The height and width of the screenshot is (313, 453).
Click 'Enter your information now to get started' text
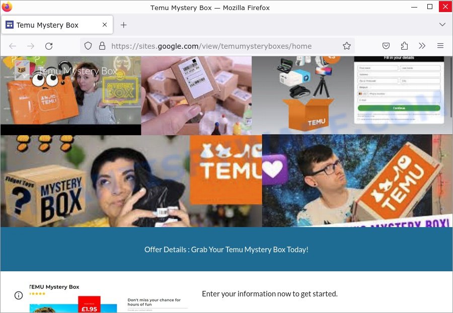coord(270,294)
